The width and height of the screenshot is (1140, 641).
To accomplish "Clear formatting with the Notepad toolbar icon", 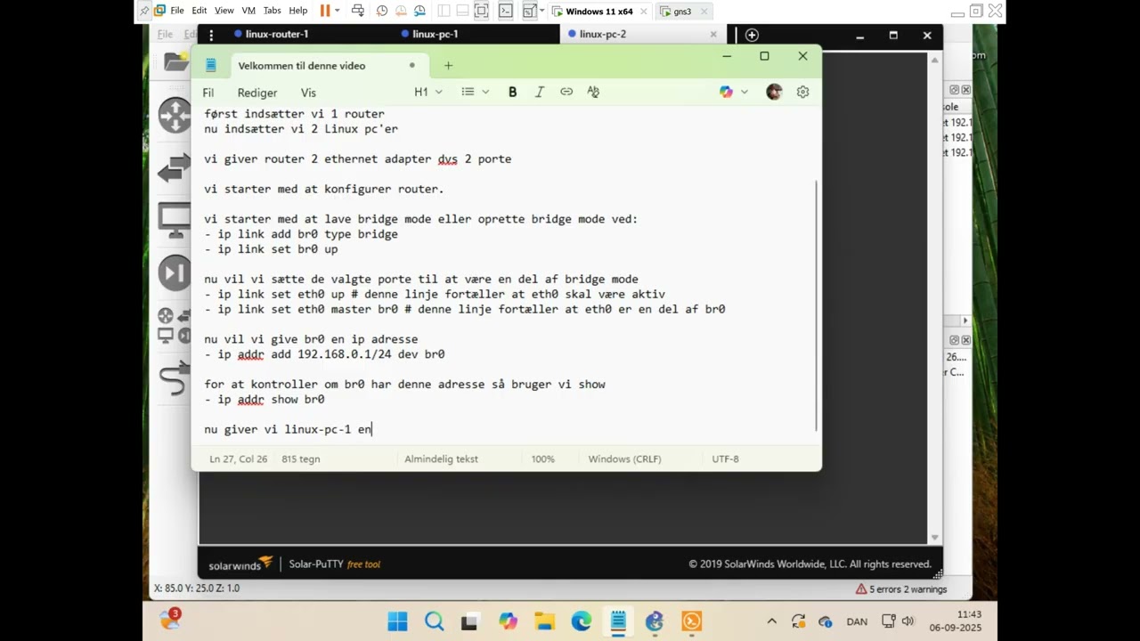I will click(x=593, y=92).
